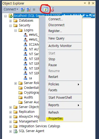Click the Cryptographic Providers folder icon
Viewport: 99px width, 139px height.
20,93
